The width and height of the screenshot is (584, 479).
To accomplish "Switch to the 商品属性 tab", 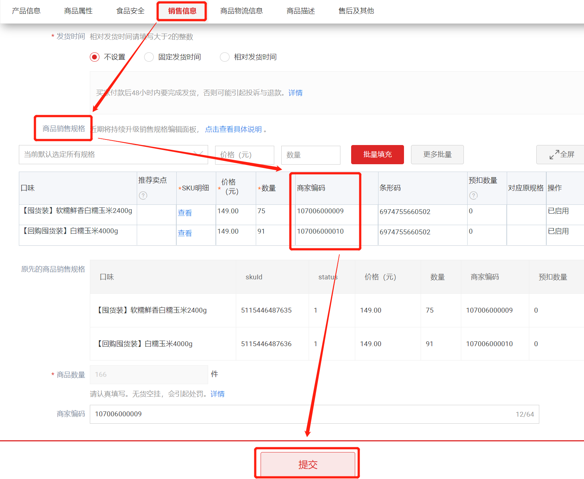I will pos(78,11).
